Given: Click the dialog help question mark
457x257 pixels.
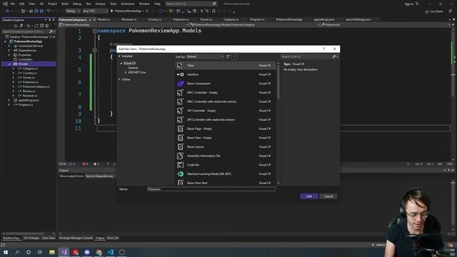Looking at the screenshot, I should (x=323, y=49).
